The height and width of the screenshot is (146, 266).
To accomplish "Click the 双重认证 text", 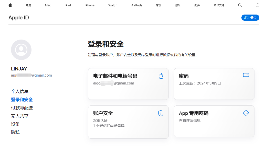I will (100, 120).
